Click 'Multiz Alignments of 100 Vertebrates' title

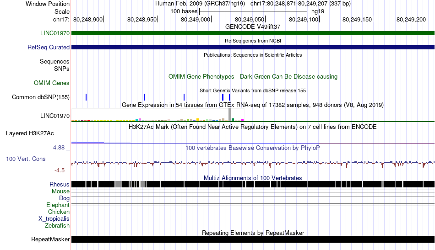(x=253, y=178)
